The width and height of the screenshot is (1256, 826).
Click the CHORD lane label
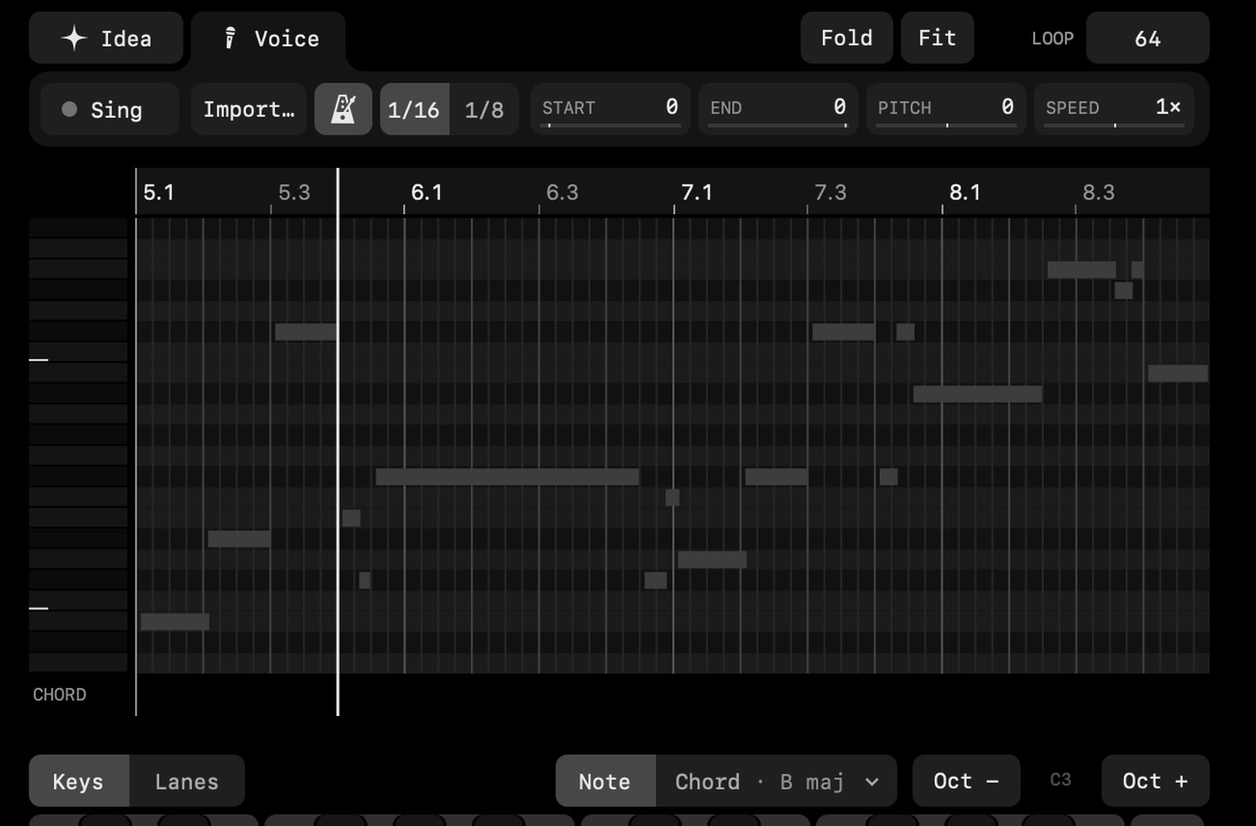click(x=60, y=695)
